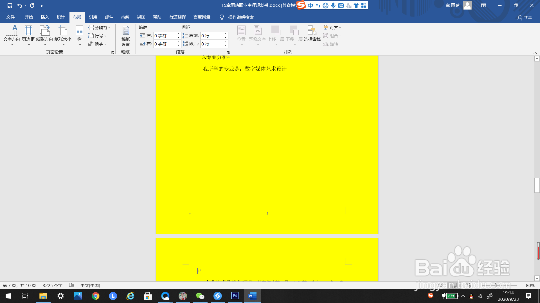Open Photoshop from the taskbar
Screen dimensions: 540x303
point(235,296)
